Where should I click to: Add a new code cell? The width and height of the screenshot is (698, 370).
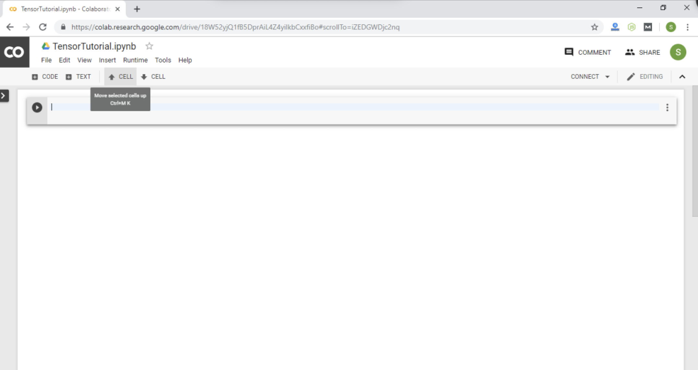[x=45, y=77]
